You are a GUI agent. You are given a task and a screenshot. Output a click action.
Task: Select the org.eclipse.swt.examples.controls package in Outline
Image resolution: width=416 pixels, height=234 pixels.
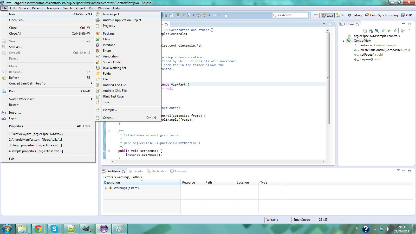tap(376, 36)
